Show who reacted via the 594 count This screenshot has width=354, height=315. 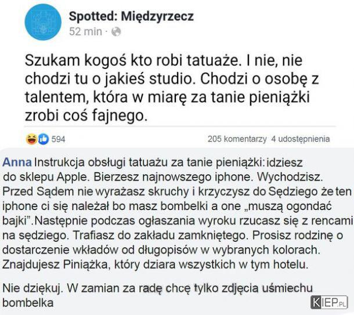click(x=58, y=139)
